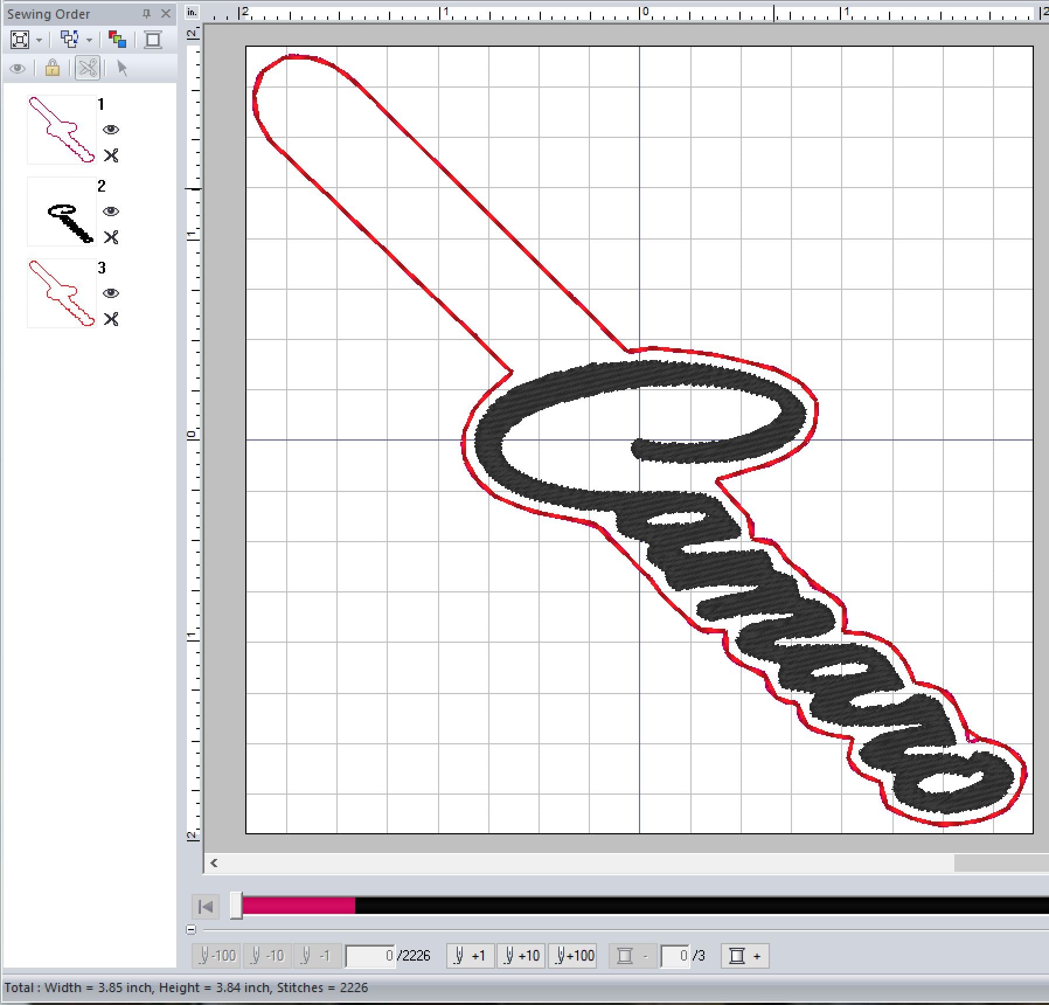Go to next color with spool plus button
This screenshot has height=1005, width=1049.
click(745, 956)
